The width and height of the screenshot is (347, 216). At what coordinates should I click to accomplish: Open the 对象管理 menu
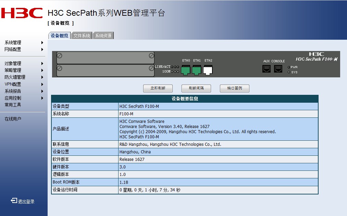click(x=13, y=64)
